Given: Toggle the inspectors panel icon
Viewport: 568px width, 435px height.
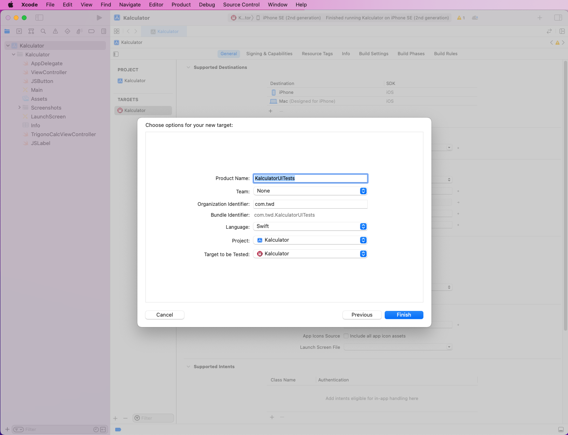Looking at the screenshot, I should tap(558, 18).
